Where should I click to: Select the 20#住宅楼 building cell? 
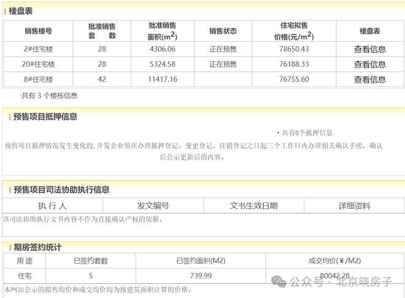38,64
